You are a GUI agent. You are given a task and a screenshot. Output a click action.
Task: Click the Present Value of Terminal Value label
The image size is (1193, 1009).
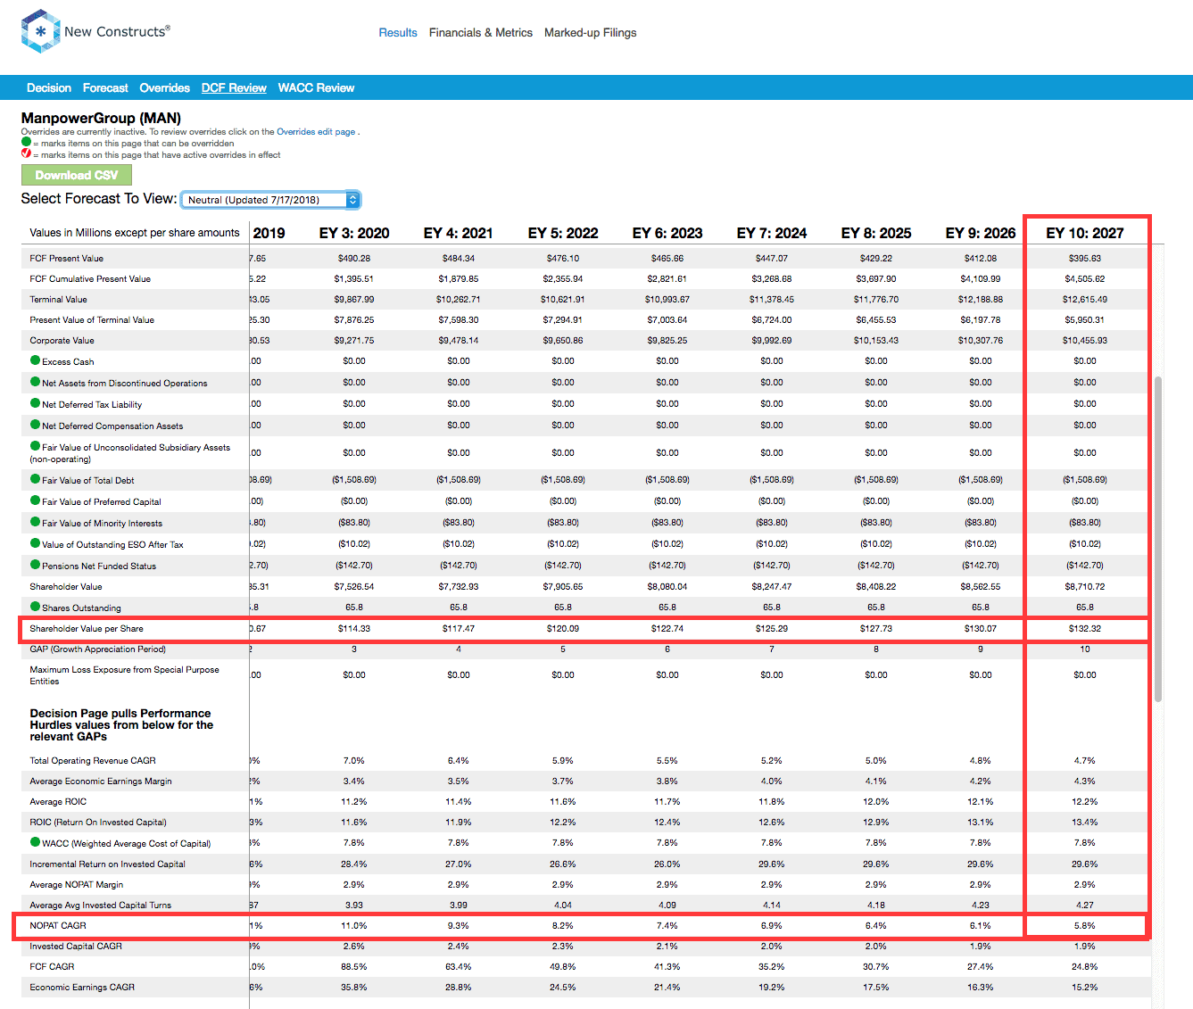[92, 319]
